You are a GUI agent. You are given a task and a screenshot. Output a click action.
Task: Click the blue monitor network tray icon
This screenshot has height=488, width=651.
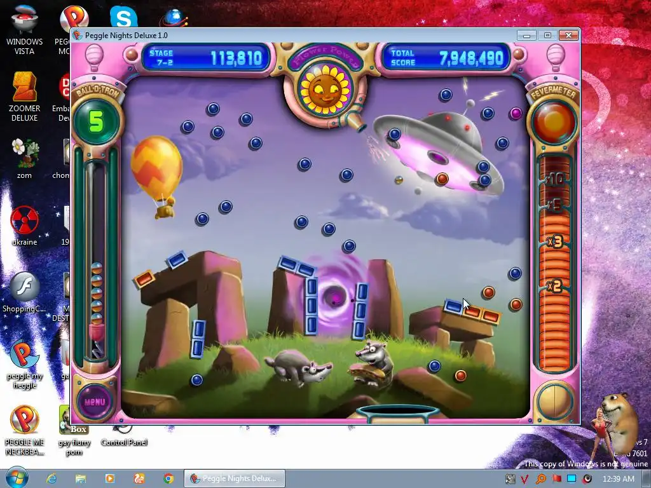coord(572,479)
